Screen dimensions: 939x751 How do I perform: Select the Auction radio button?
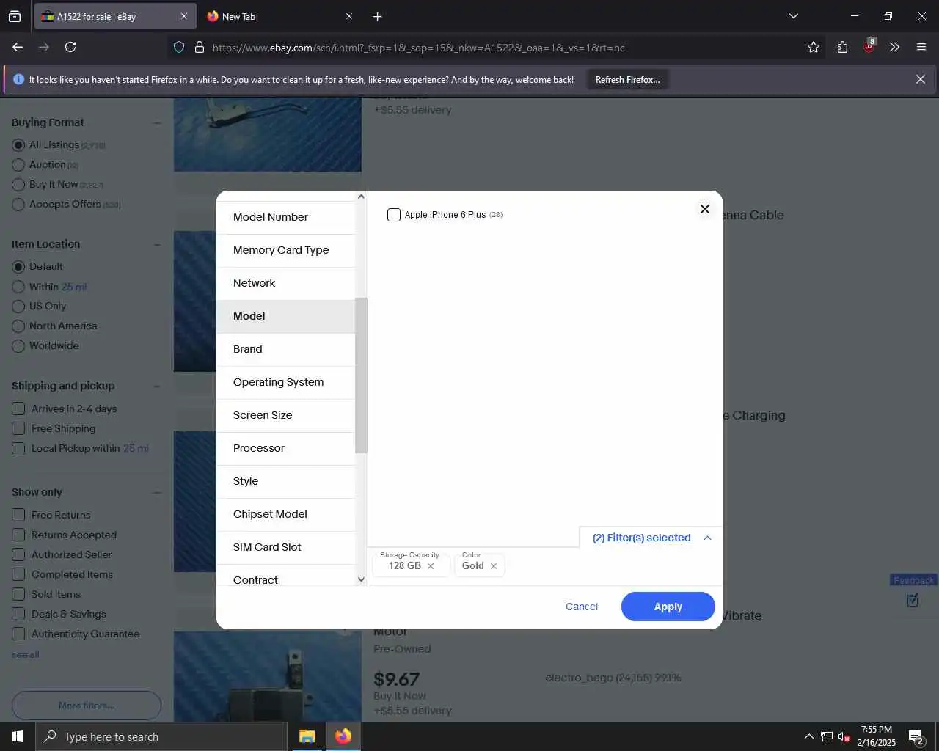pos(18,165)
